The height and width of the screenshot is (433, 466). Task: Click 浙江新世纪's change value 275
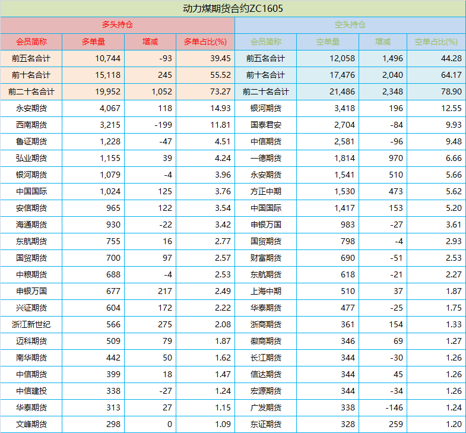pos(165,325)
